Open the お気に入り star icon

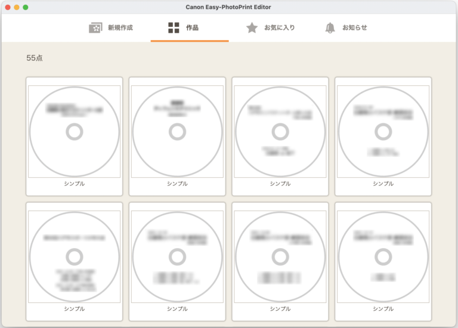252,28
